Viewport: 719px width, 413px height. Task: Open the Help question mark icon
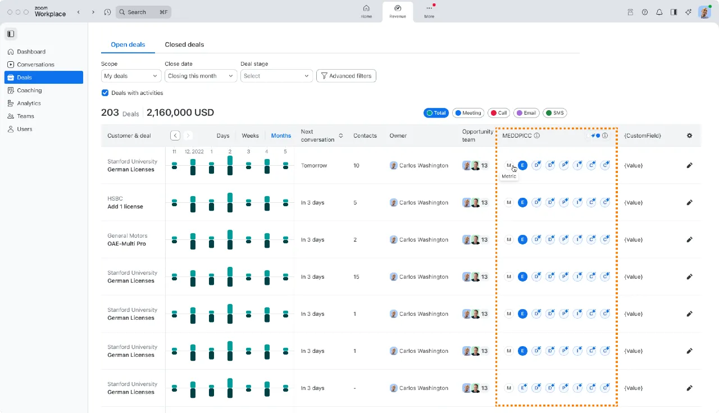[645, 12]
